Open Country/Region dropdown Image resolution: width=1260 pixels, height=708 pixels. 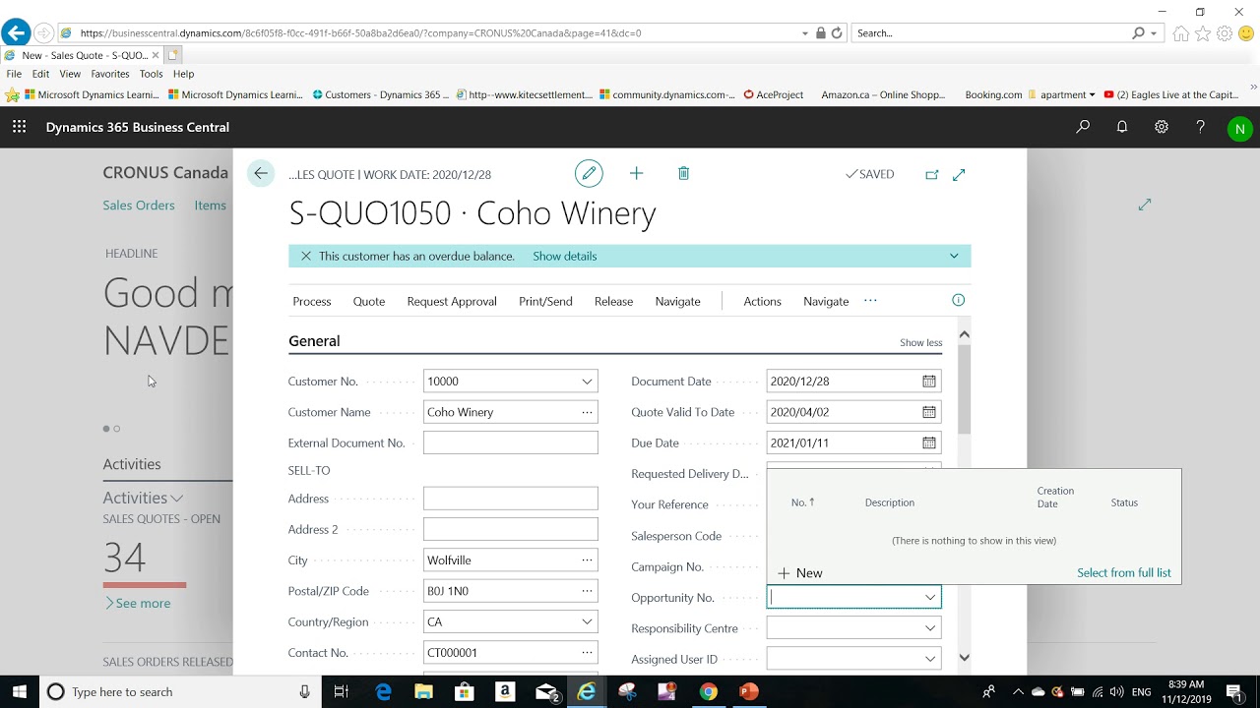(x=587, y=621)
